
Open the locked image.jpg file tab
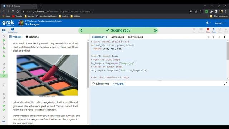pos(118,37)
